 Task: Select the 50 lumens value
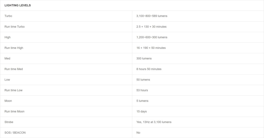coord(143,80)
